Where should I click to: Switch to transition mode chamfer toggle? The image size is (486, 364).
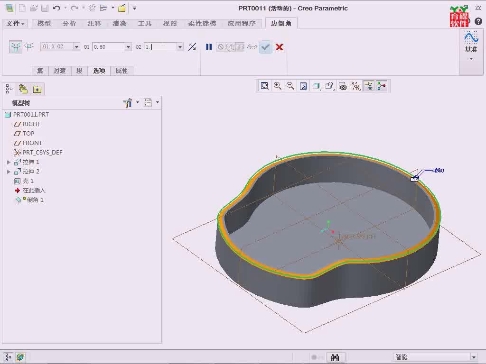(x=29, y=47)
